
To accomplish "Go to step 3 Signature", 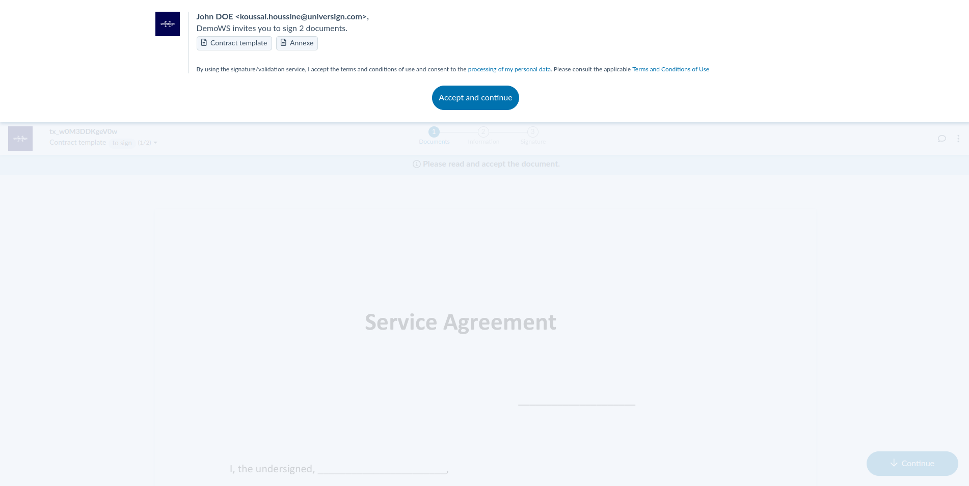I will tap(532, 132).
